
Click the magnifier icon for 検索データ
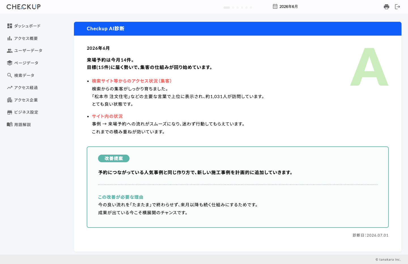click(10, 75)
